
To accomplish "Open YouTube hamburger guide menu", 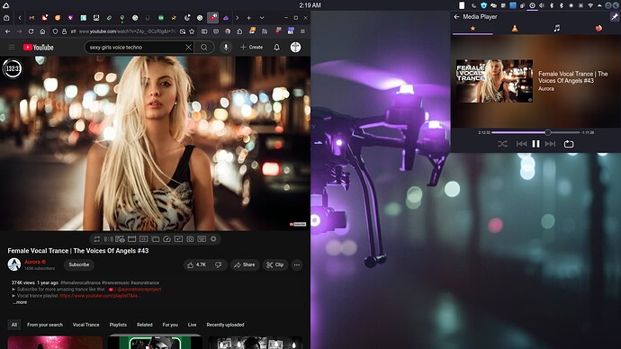I will [x=12, y=47].
